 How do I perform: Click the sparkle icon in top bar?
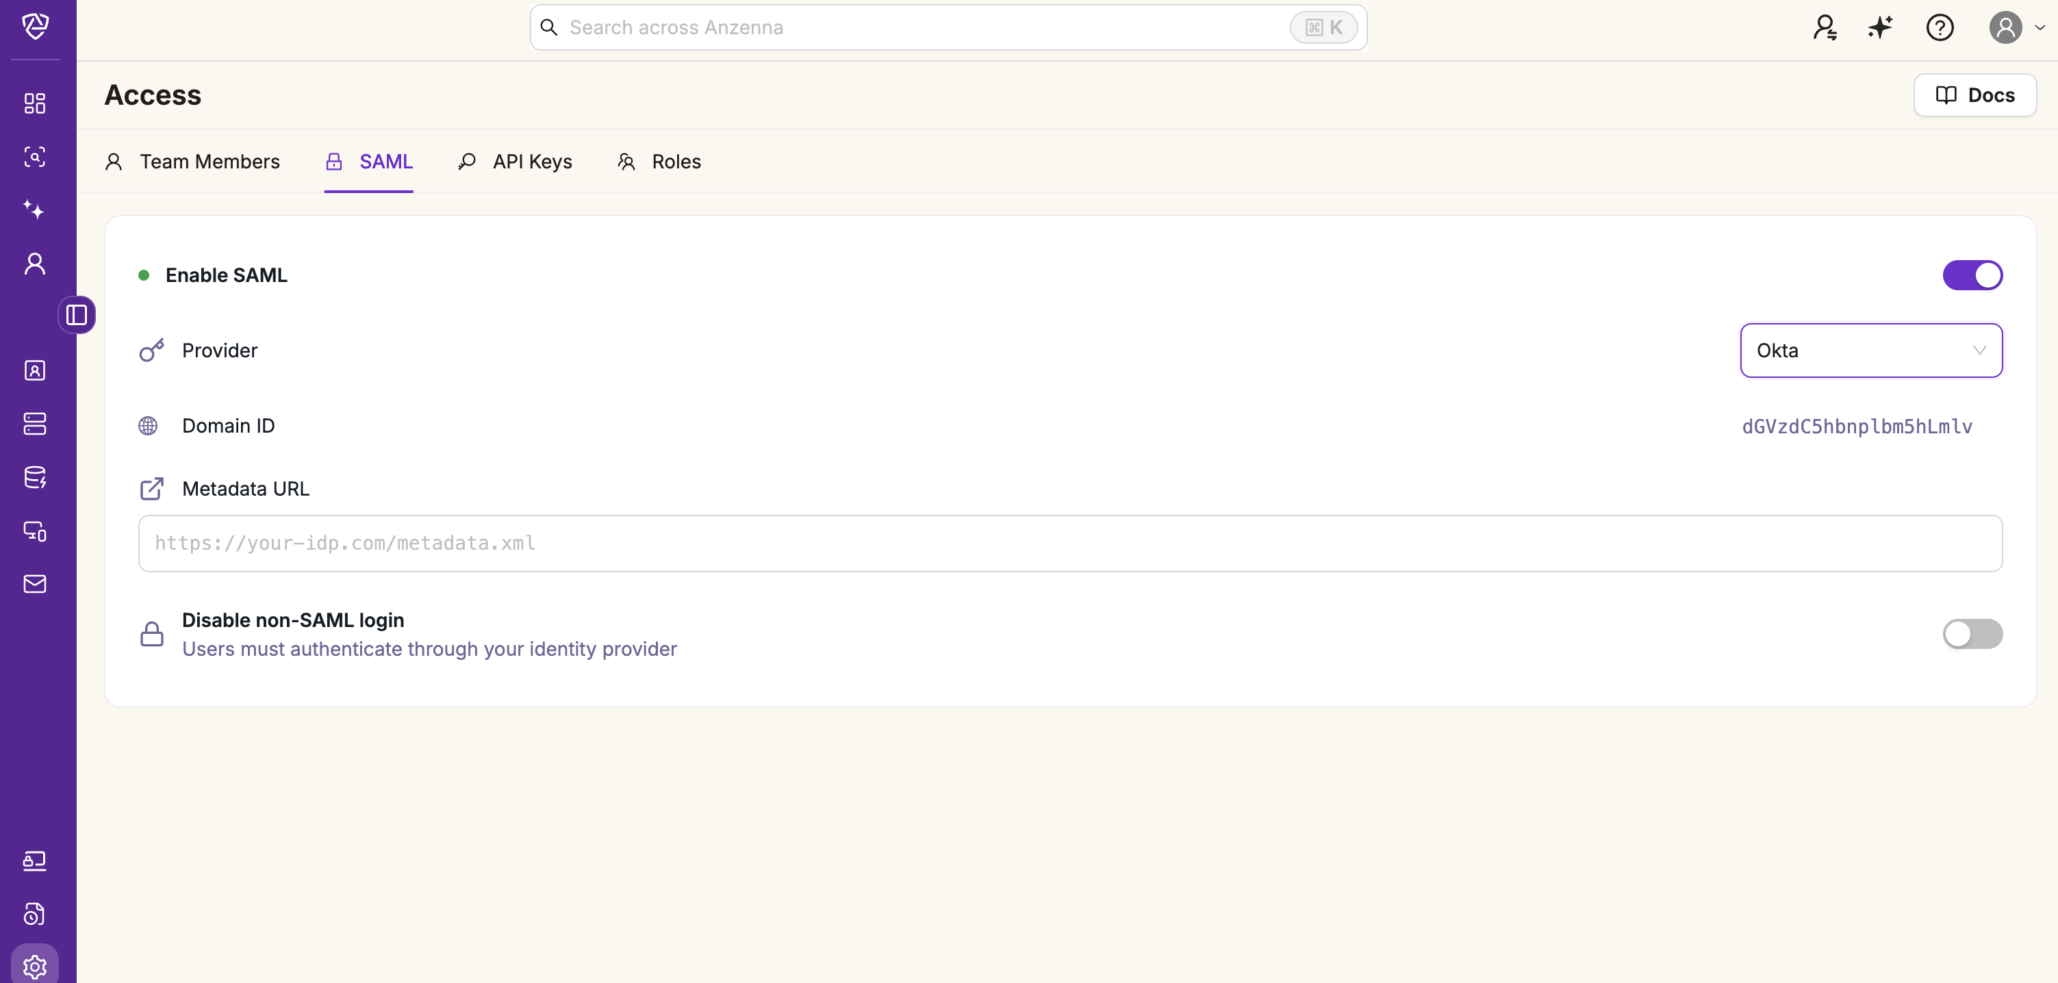pos(1880,28)
